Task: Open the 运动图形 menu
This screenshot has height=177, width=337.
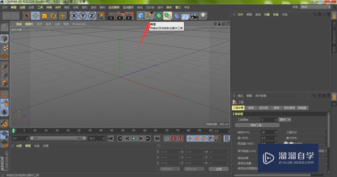Action: click(x=128, y=7)
